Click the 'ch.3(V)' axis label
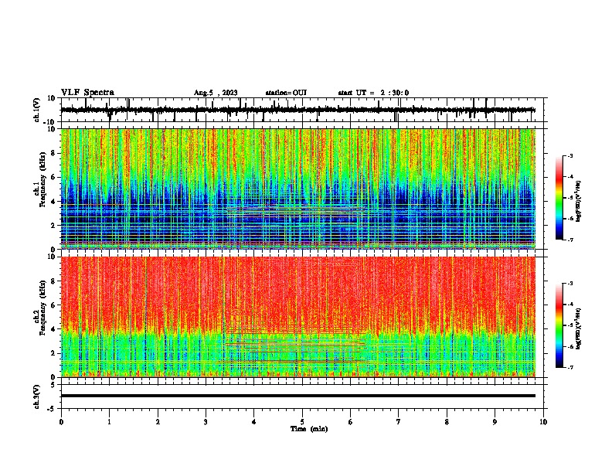 pyautogui.click(x=37, y=396)
